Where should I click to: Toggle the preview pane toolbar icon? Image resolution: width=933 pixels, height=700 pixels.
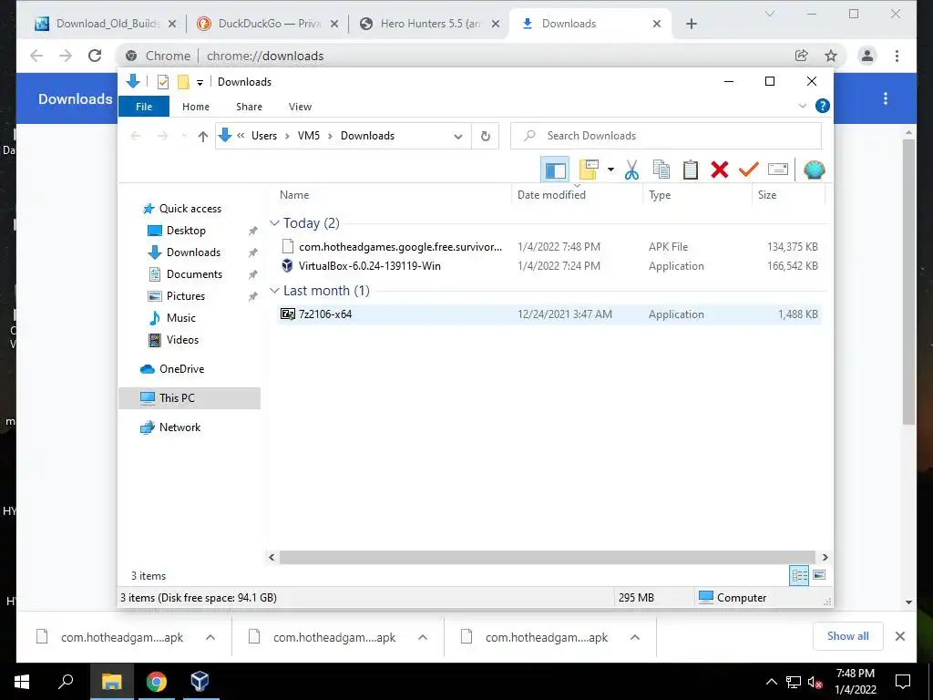pos(555,170)
